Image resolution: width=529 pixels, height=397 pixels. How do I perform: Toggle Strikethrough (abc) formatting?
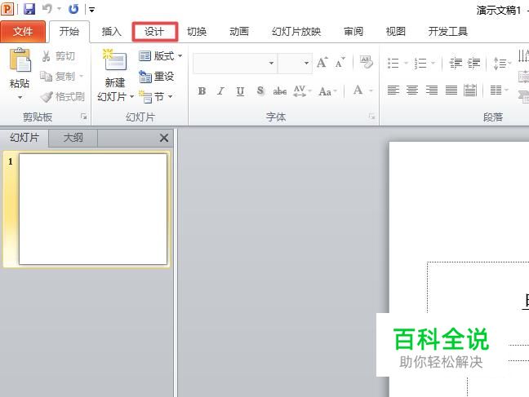click(x=280, y=91)
